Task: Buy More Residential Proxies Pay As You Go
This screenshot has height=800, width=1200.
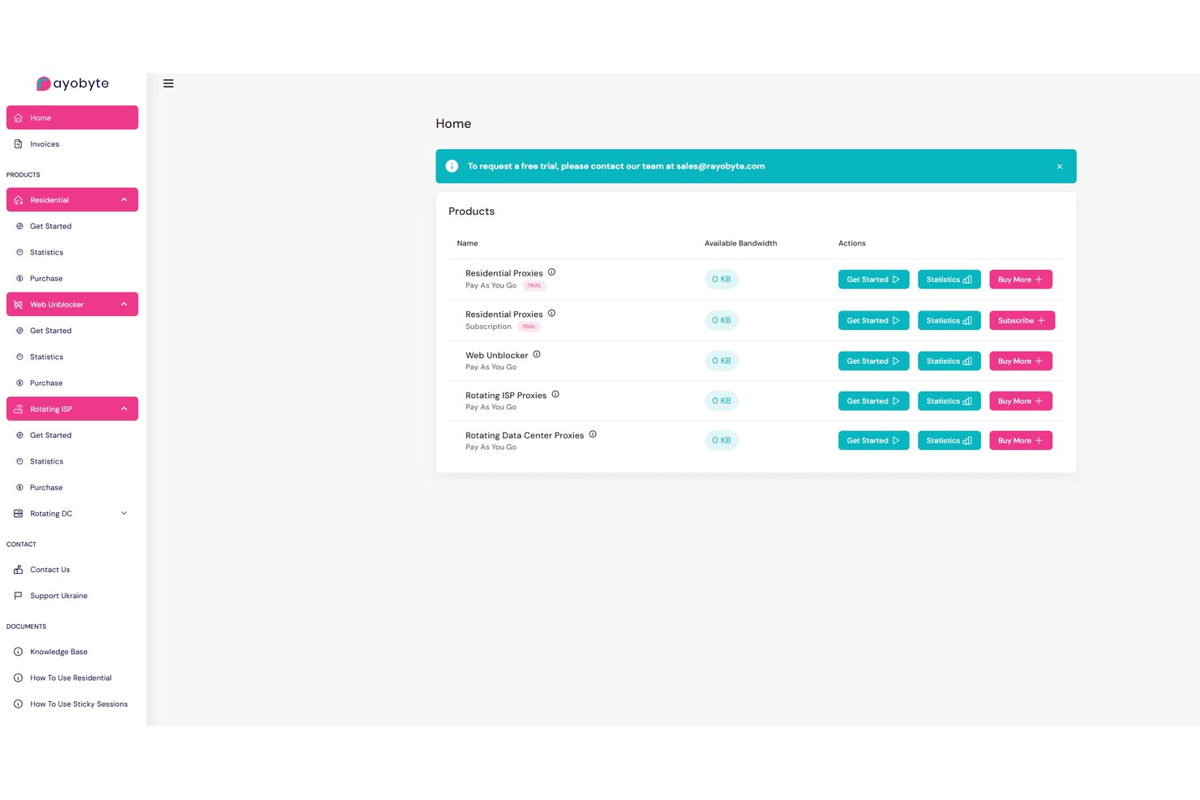Action: click(1020, 280)
